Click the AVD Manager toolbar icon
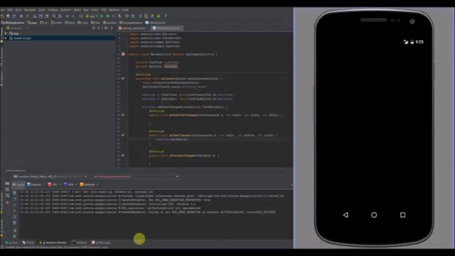The height and width of the screenshot is (256, 455). (146, 16)
